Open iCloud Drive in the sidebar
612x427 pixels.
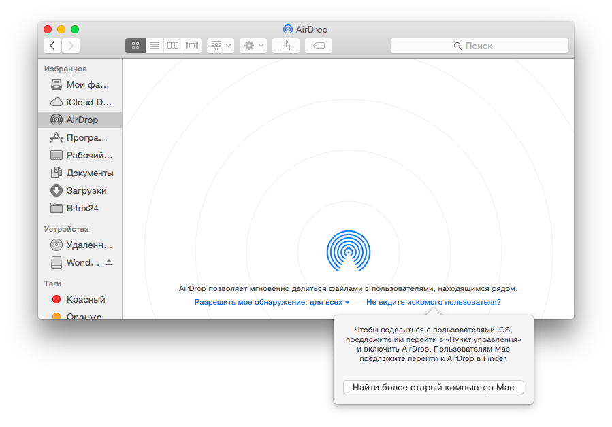80,102
